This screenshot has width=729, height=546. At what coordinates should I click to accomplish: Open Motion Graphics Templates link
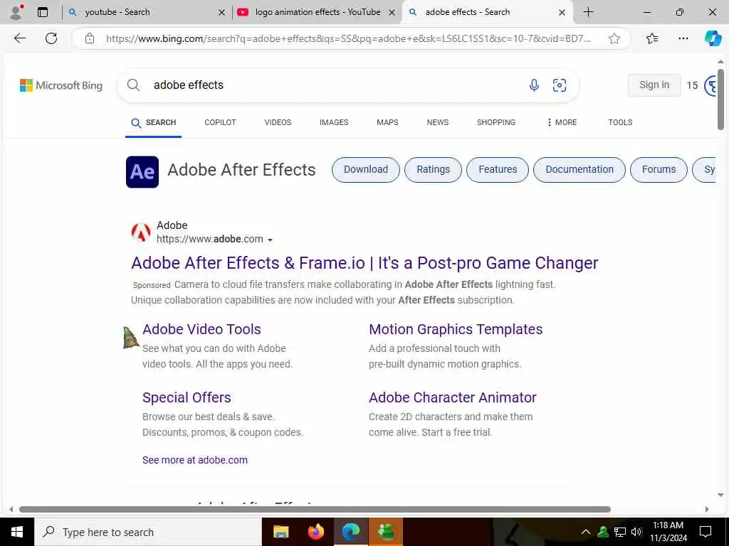pyautogui.click(x=456, y=329)
